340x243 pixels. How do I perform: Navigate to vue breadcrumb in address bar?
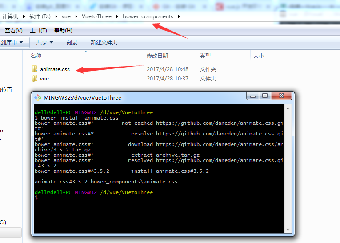coord(66,16)
